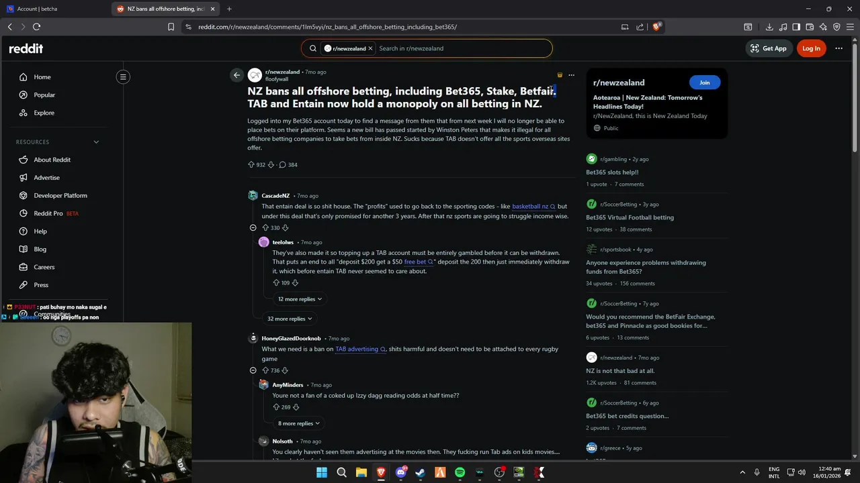The image size is (860, 483).
Task: Open Steam from the taskbar
Action: tap(421, 472)
